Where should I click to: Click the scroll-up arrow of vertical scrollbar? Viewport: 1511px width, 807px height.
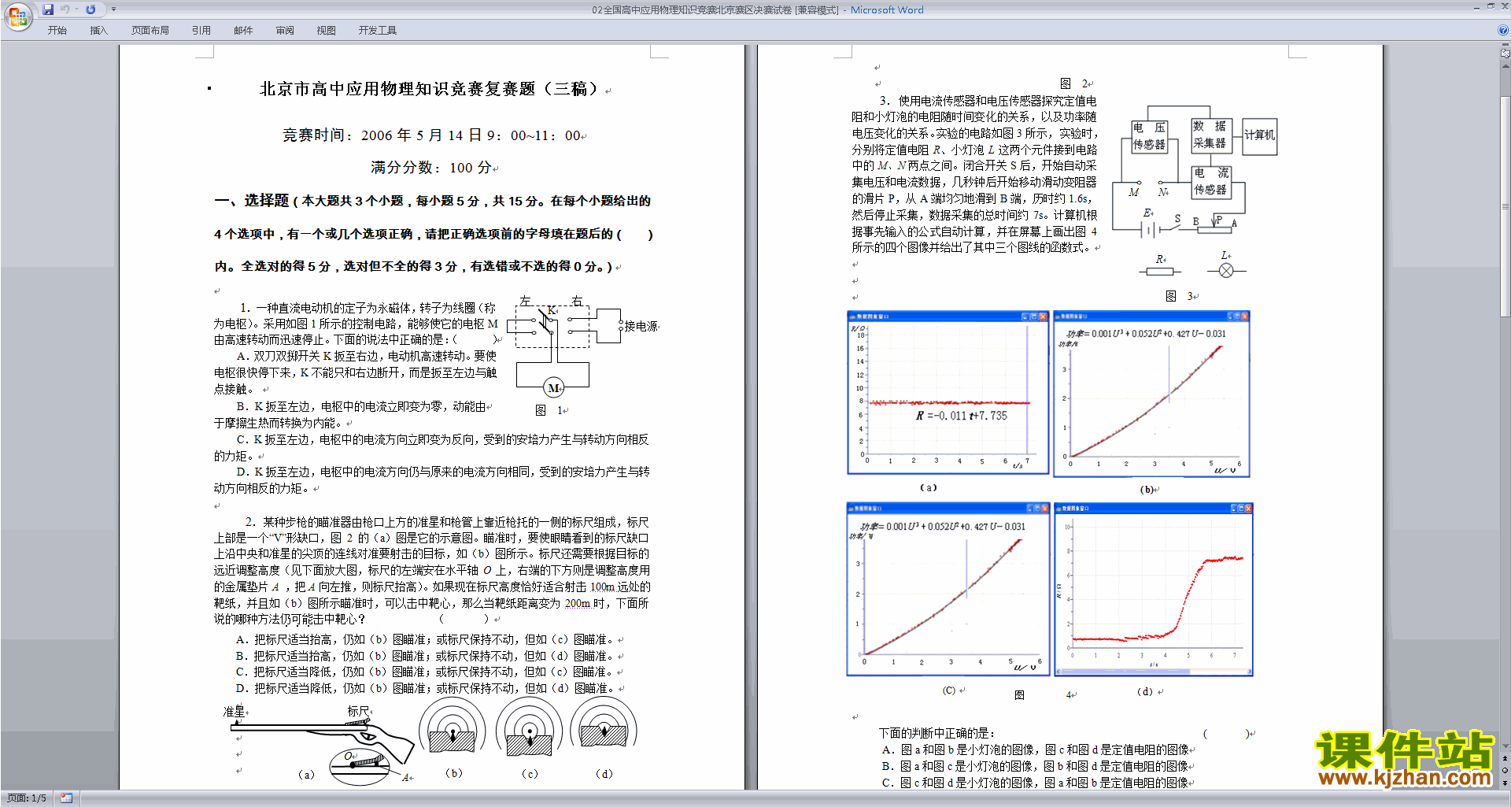click(x=1505, y=67)
